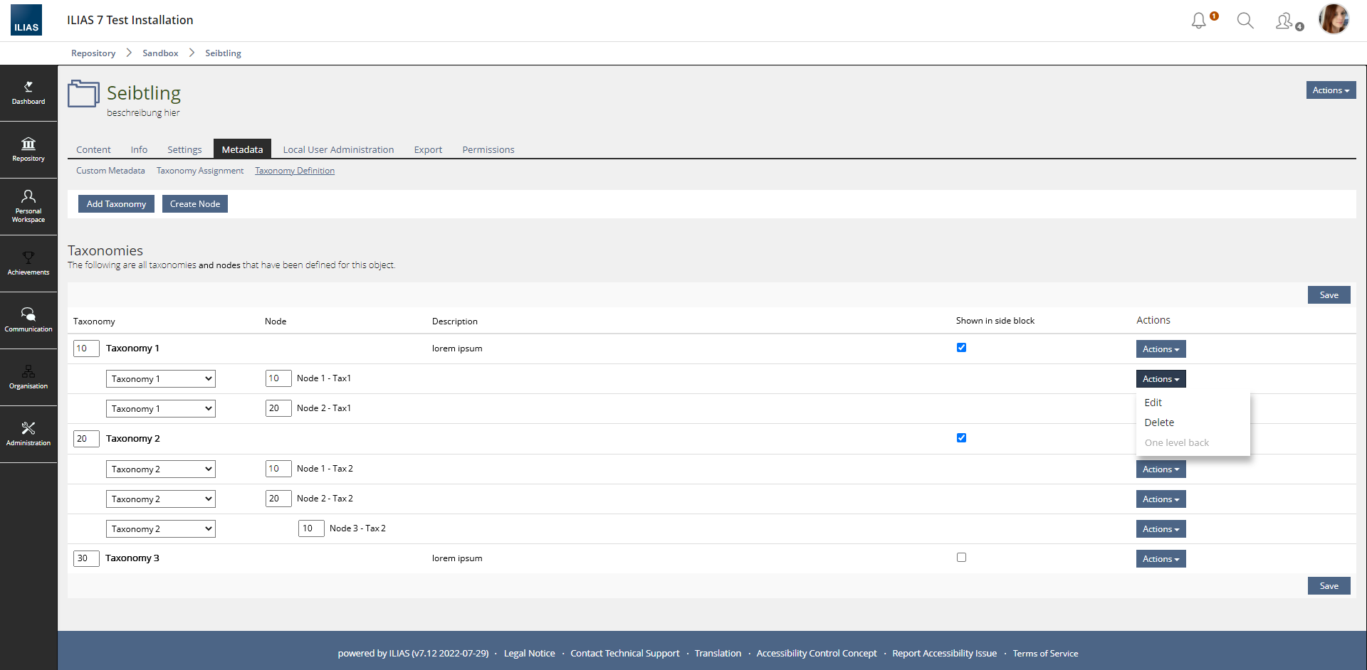The width and height of the screenshot is (1367, 670).
Task: Click the Add Taxonomy button
Action: click(x=116, y=204)
